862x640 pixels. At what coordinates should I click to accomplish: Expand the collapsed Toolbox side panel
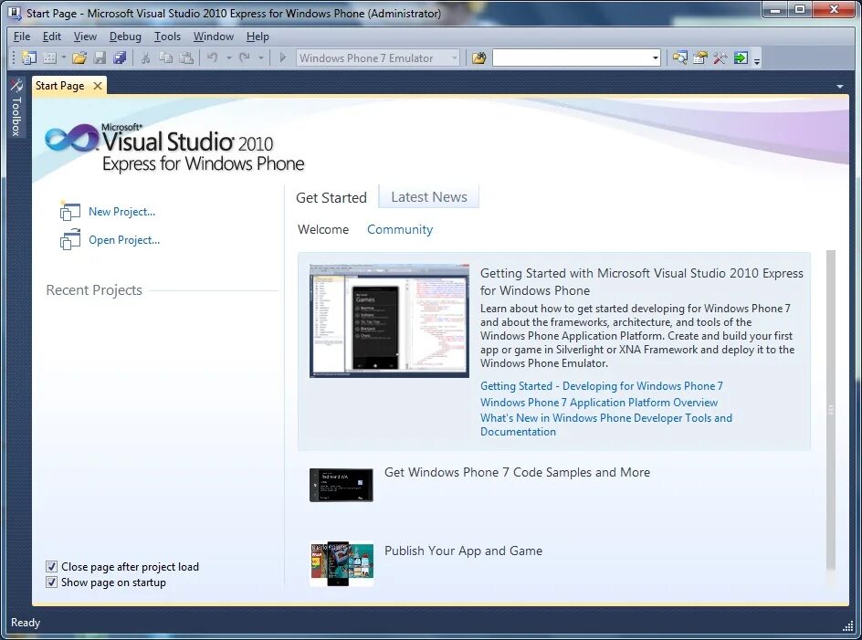tap(16, 108)
